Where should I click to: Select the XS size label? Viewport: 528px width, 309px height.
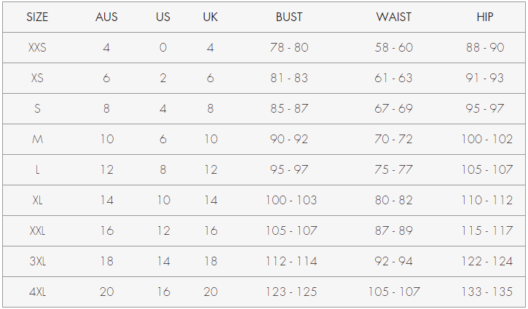(37, 78)
